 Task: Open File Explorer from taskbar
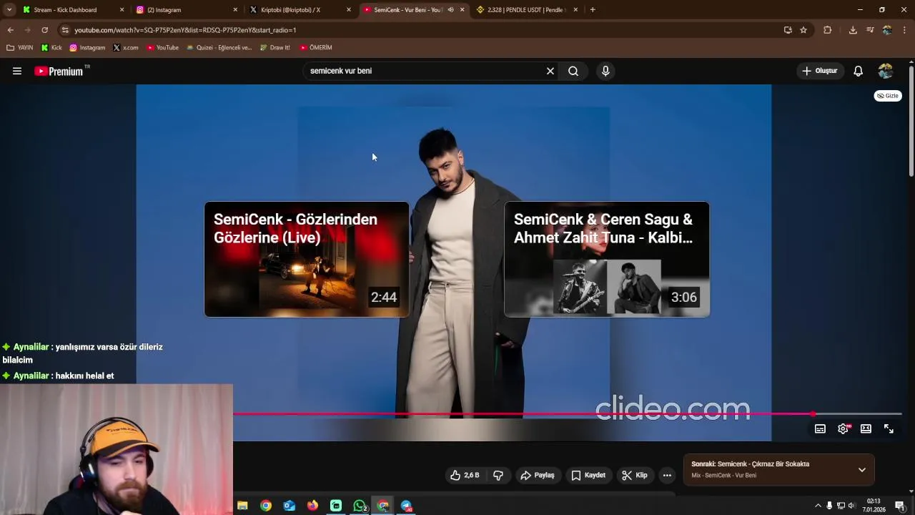242,506
